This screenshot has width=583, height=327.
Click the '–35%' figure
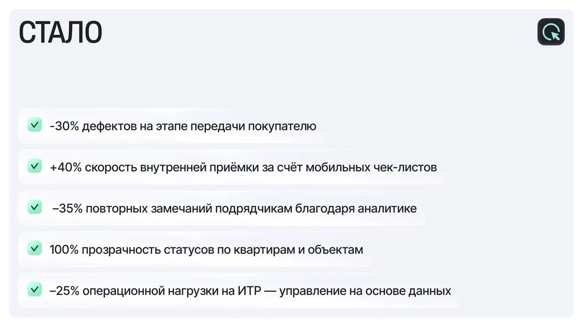coord(67,208)
